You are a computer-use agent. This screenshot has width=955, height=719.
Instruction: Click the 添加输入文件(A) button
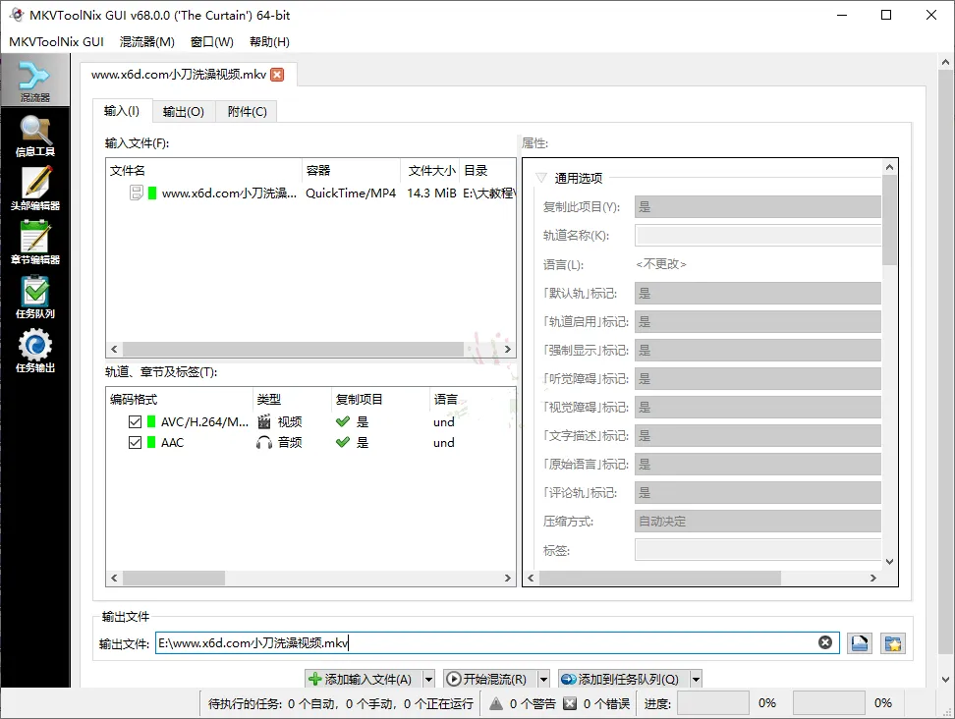pyautogui.click(x=364, y=679)
